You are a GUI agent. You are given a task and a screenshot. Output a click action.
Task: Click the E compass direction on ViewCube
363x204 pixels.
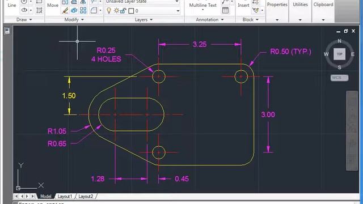click(353, 54)
